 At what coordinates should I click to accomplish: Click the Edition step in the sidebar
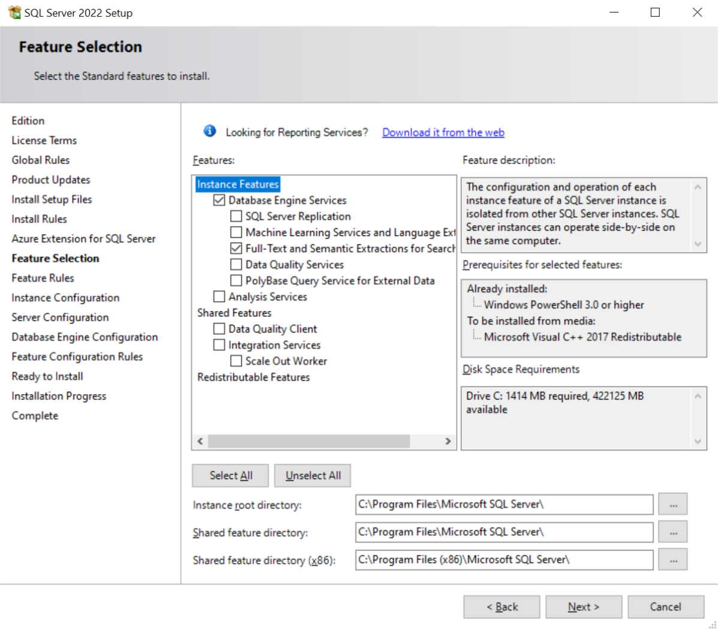point(28,121)
